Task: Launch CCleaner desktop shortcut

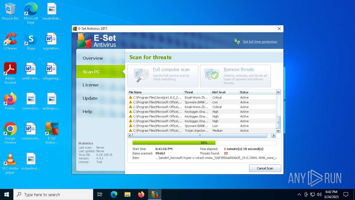Action: [x=10, y=42]
